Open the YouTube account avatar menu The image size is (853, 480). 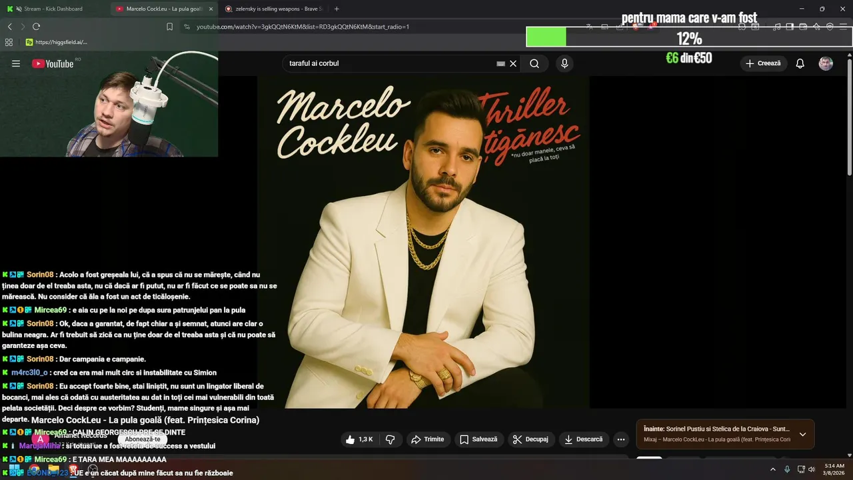coord(826,63)
